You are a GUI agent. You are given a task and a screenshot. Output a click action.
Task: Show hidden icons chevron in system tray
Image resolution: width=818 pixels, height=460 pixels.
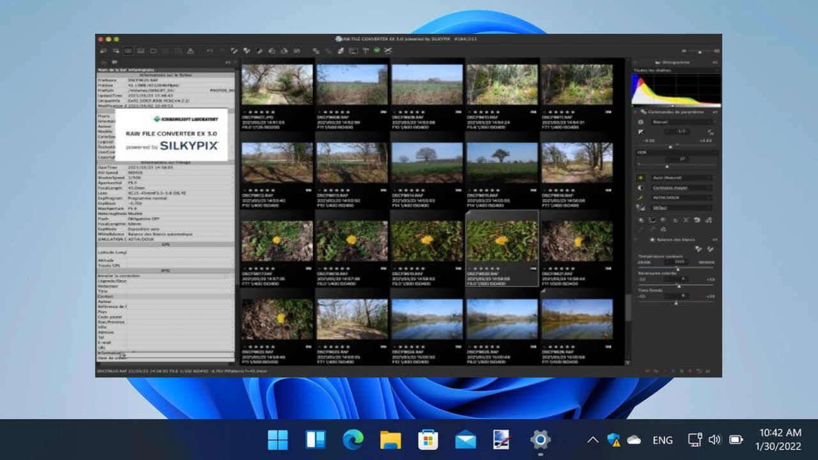[592, 440]
